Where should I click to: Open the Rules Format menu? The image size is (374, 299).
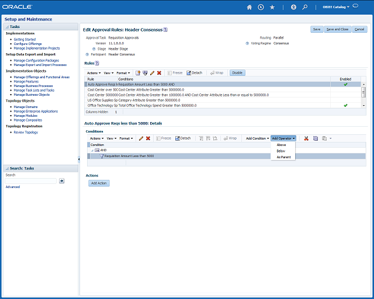(x=123, y=73)
